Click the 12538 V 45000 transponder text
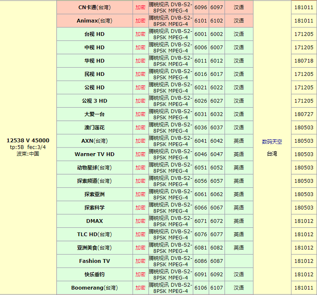 (28, 141)
